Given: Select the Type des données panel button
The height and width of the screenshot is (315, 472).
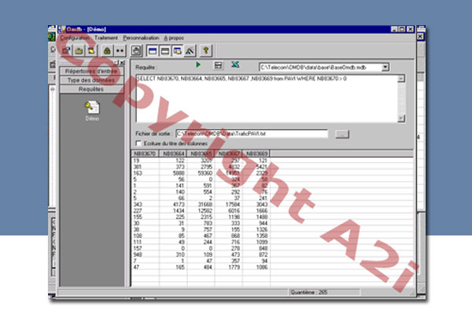Looking at the screenshot, I should [x=90, y=80].
